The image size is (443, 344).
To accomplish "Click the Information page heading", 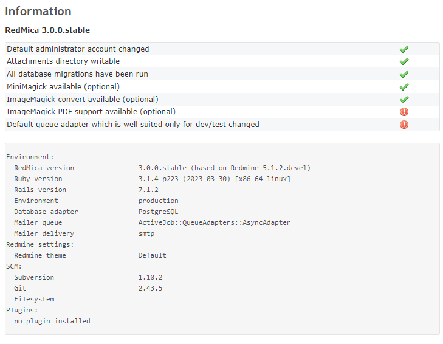I will coord(38,12).
